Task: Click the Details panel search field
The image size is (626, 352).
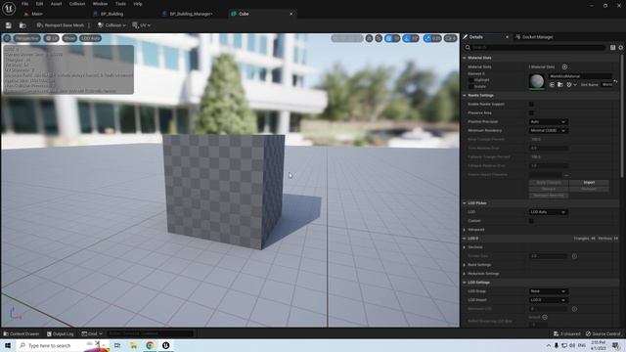Action: point(535,48)
